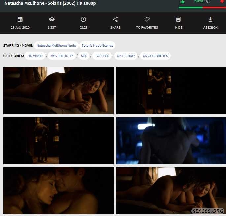Click the thumbs down dislike icon
This screenshot has width=226, height=216.
pyautogui.click(x=222, y=2)
